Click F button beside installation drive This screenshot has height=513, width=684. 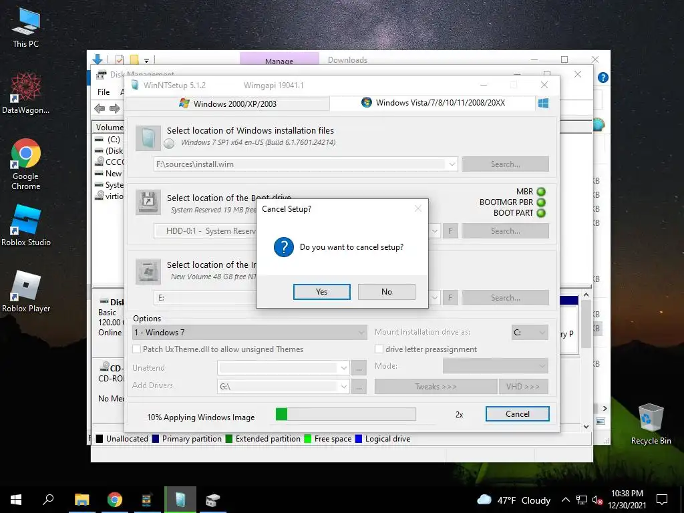(450, 297)
